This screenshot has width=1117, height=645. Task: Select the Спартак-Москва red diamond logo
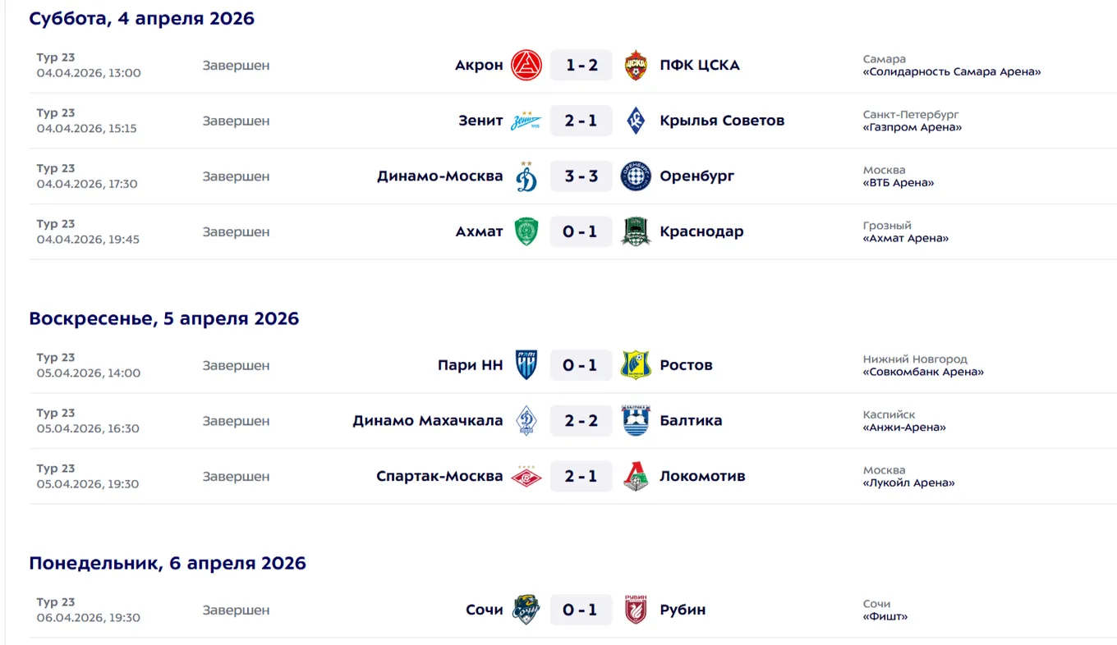(x=526, y=476)
